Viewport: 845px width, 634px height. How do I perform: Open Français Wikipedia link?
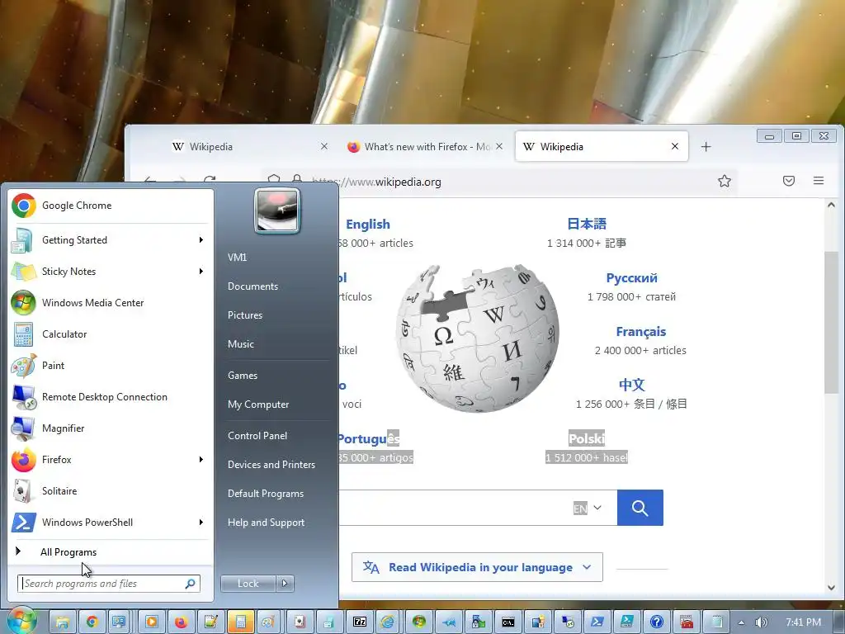pyautogui.click(x=640, y=332)
